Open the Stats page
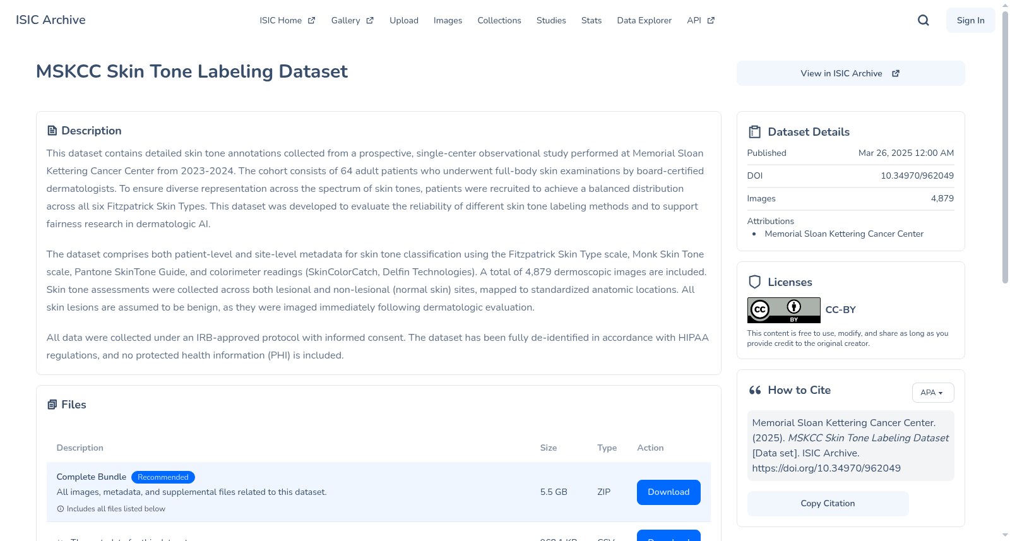The width and height of the screenshot is (1010, 541). coord(591,20)
